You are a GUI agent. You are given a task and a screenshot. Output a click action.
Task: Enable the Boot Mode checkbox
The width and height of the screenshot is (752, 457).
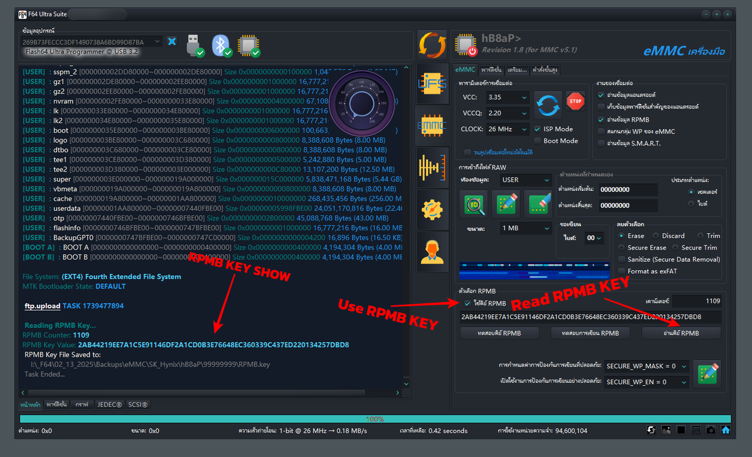(x=538, y=141)
